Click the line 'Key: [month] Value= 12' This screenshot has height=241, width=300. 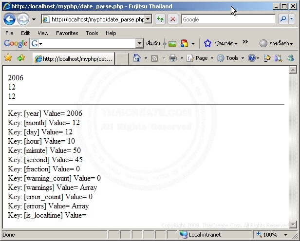point(44,123)
